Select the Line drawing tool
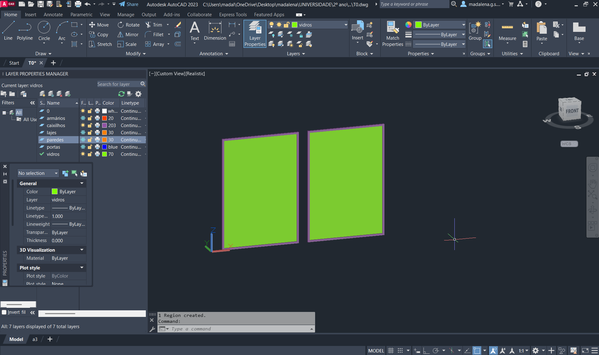 click(8, 31)
